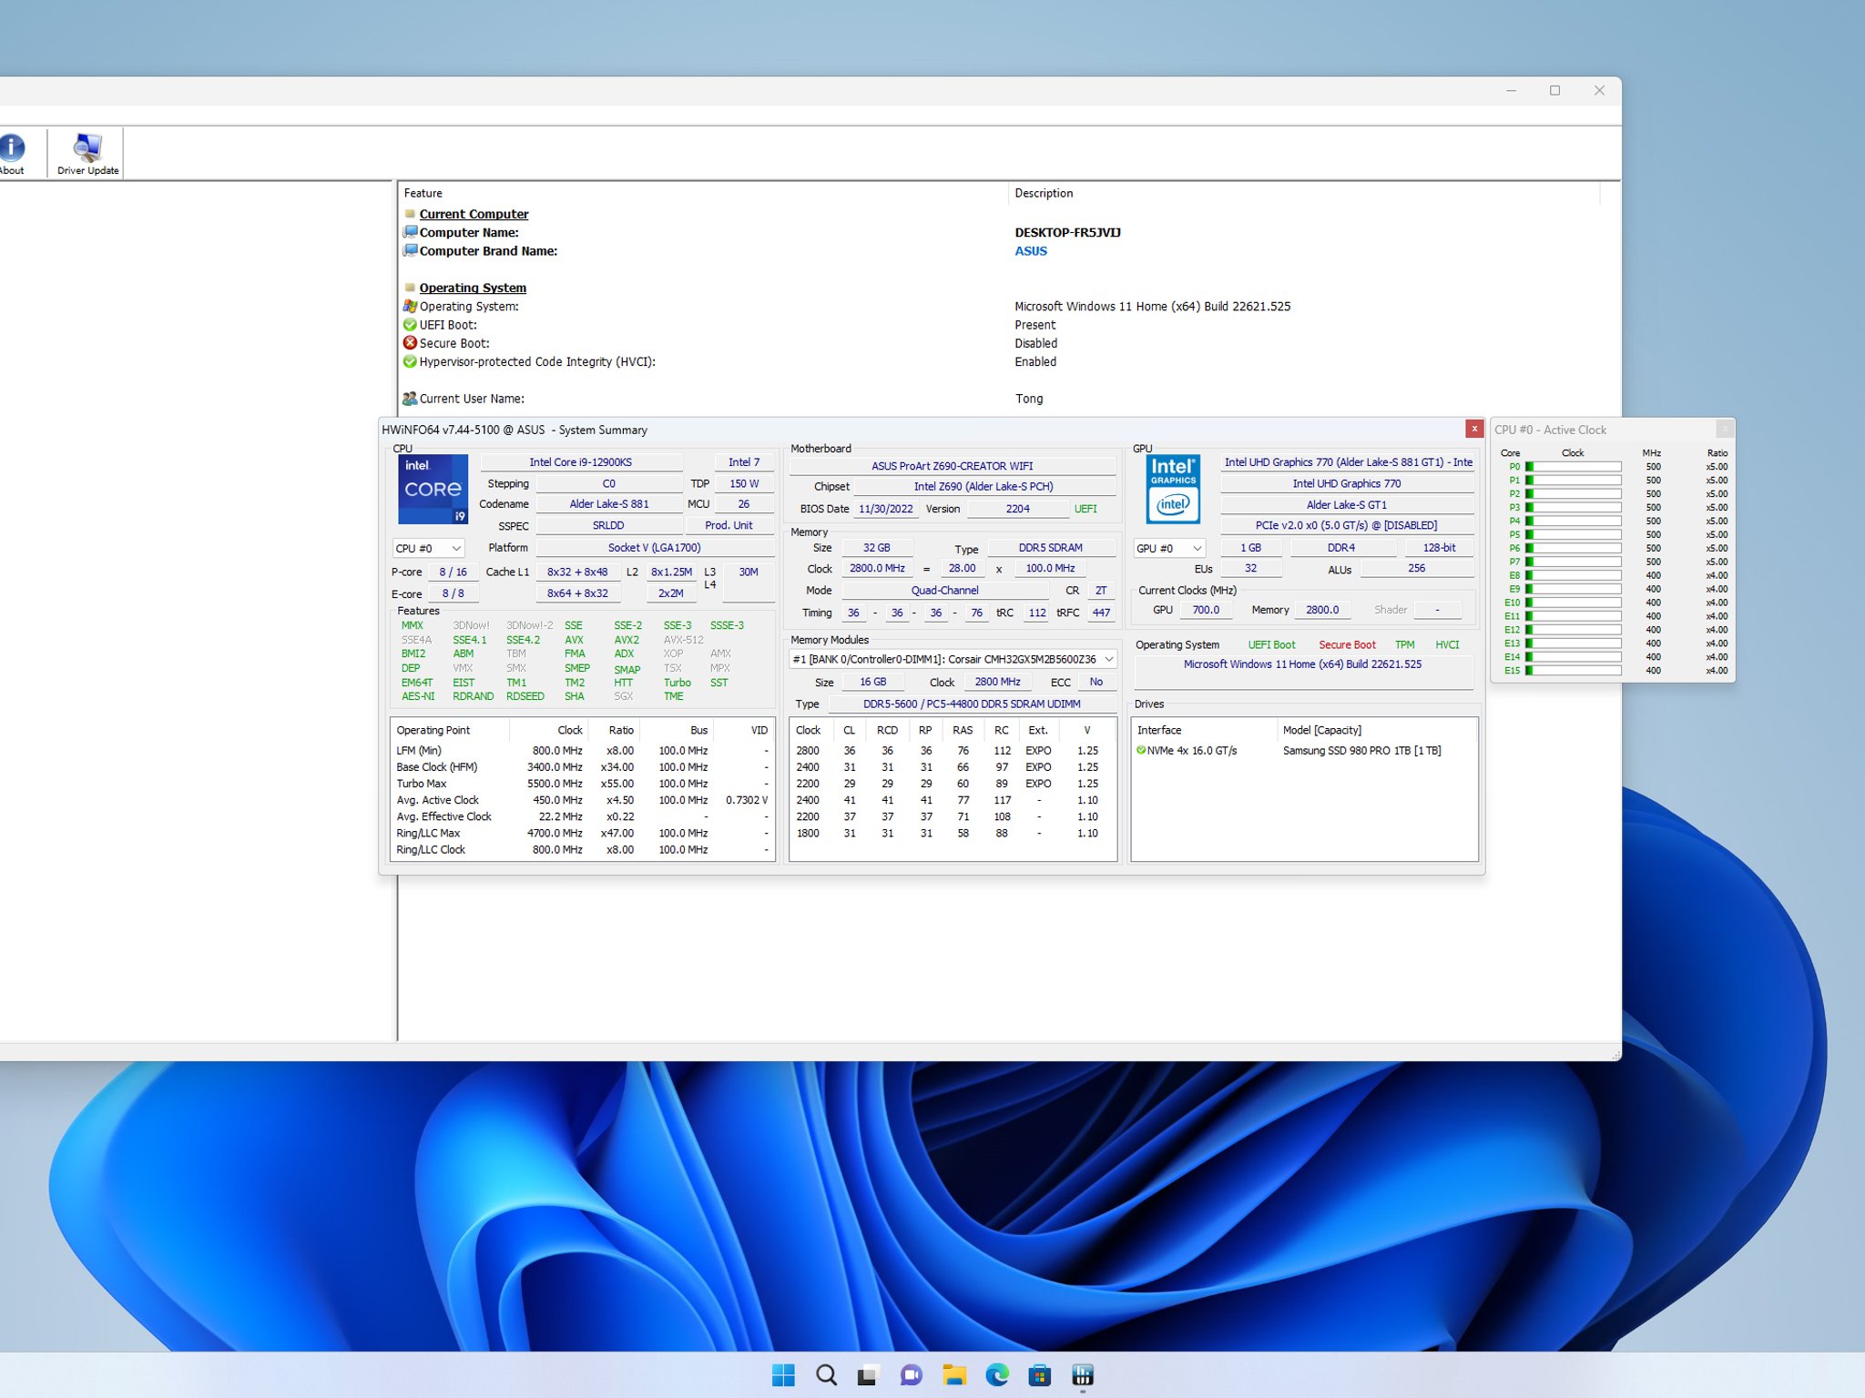The width and height of the screenshot is (1865, 1398).
Task: Click the 2800 EXPO memory timing row
Action: (x=953, y=751)
